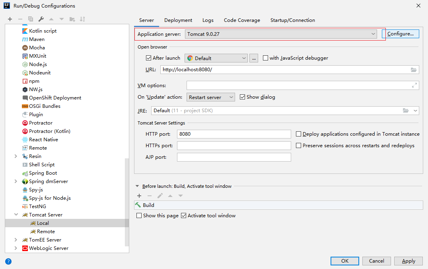Viewport: 428px width, 269px height.
Task: Select the npm configuration type
Action: (31, 81)
